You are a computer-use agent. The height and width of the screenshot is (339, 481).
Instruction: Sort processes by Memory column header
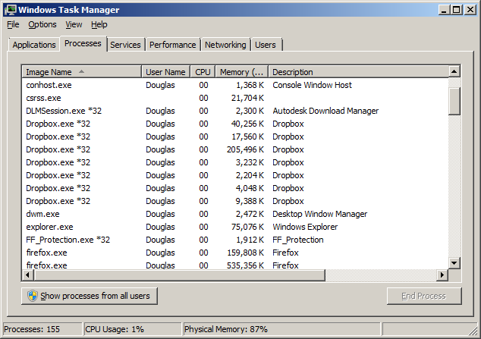click(x=240, y=72)
